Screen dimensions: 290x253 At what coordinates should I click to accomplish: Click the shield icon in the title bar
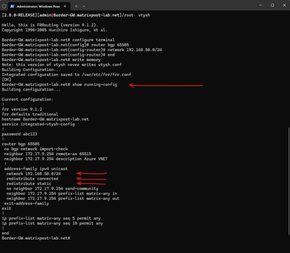(4, 6)
